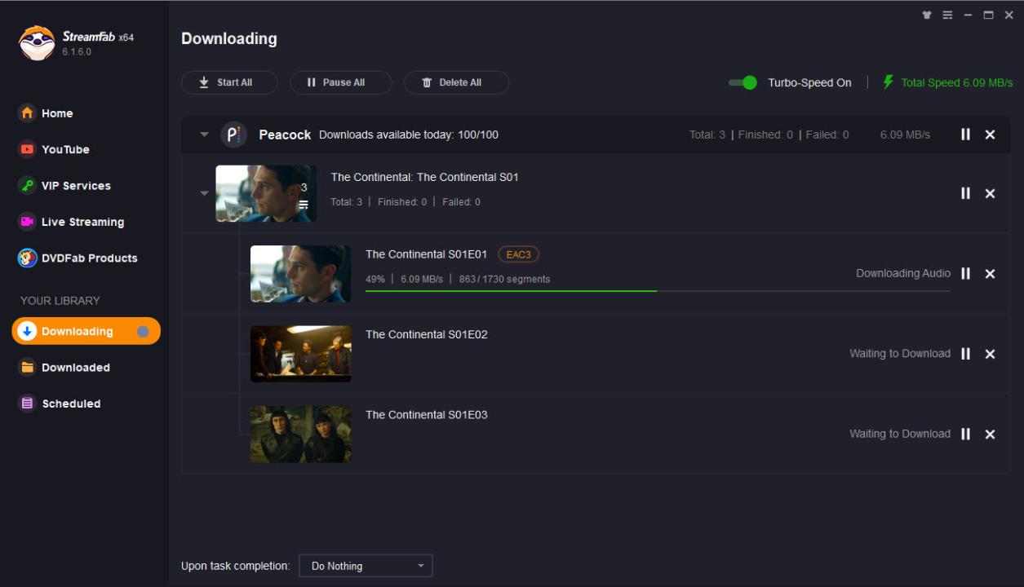
Task: Toggle the Turbo-Speed switch off
Action: (x=743, y=82)
